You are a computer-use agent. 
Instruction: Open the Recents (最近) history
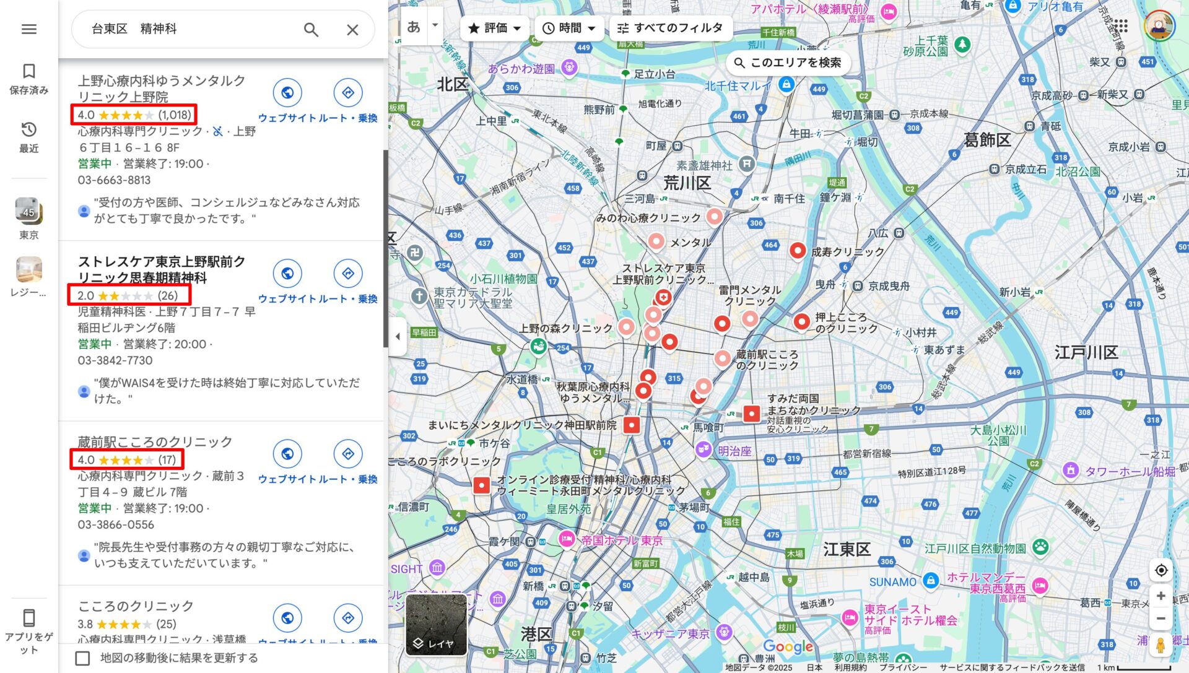29,137
